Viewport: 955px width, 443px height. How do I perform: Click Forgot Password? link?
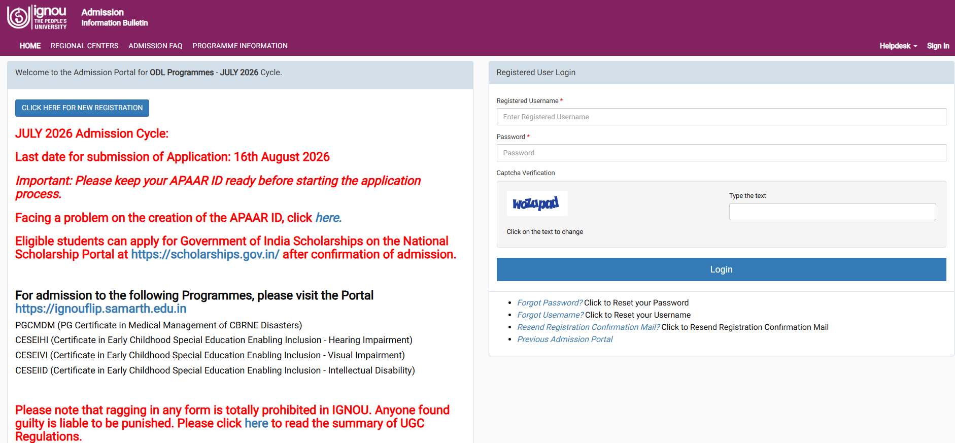(x=550, y=303)
